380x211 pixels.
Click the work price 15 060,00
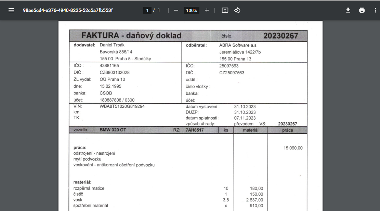pos(293,148)
